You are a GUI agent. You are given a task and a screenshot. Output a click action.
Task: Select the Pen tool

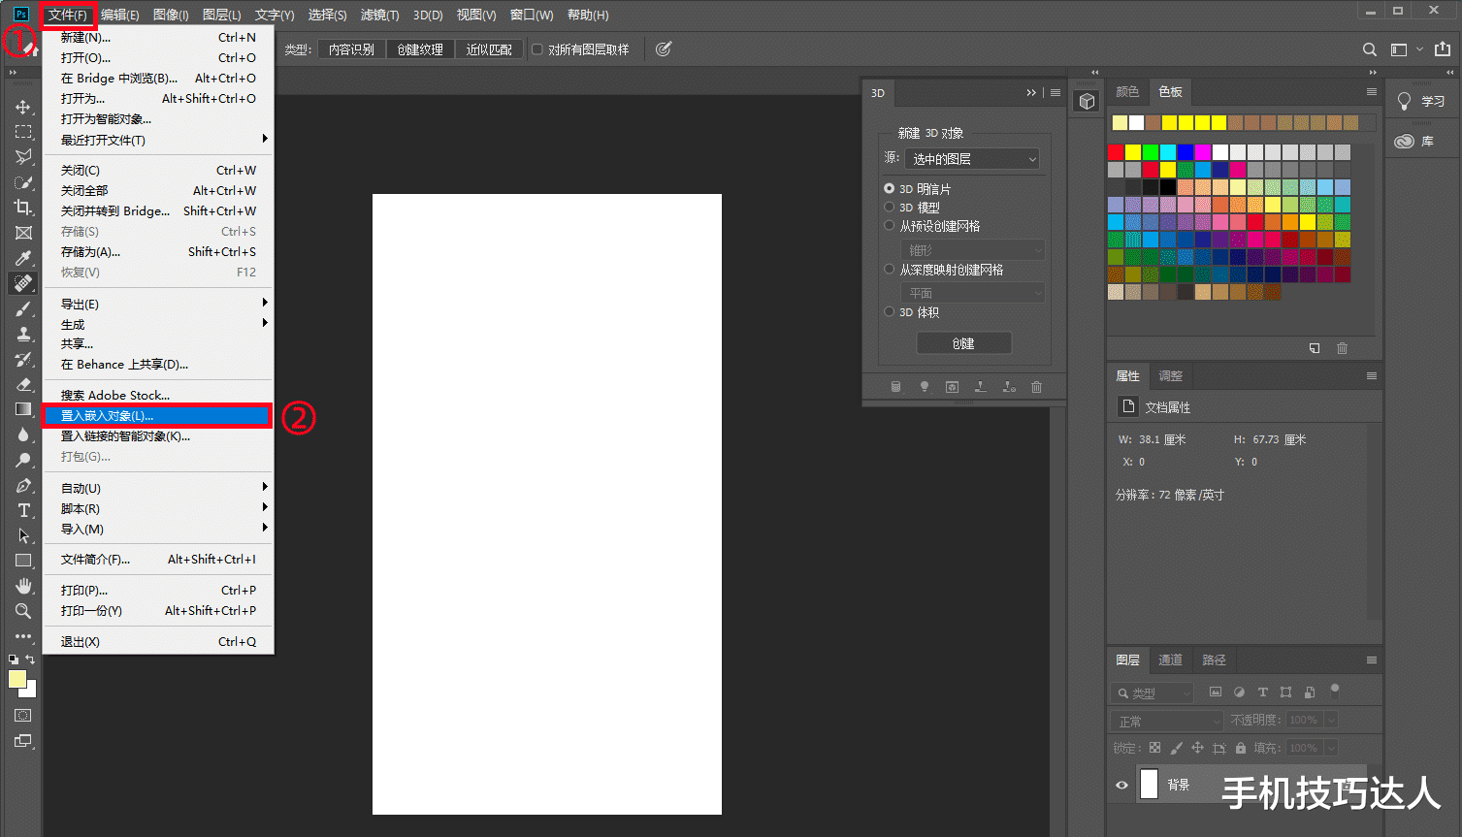tap(23, 485)
